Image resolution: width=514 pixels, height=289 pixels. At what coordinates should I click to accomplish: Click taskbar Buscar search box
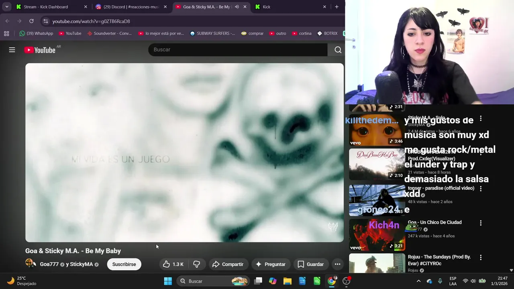coord(213,281)
